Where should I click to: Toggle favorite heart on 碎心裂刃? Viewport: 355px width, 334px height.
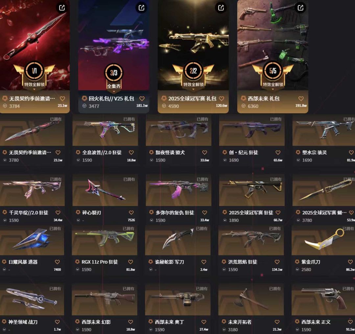click(x=131, y=212)
